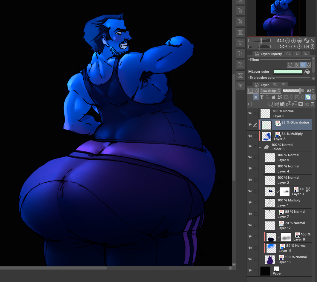This screenshot has height=282, width=317.
Task: Toggle visibility of the Paper layer
Action: click(x=250, y=271)
